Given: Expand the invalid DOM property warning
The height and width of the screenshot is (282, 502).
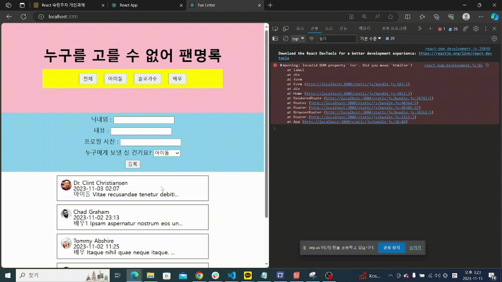Looking at the screenshot, I should click(281, 65).
